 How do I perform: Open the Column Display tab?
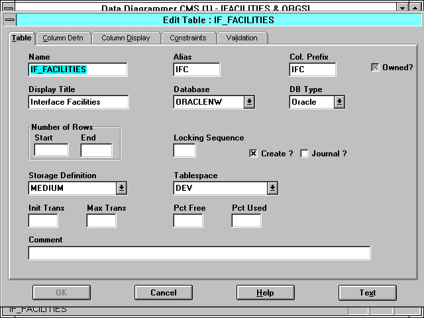point(125,38)
